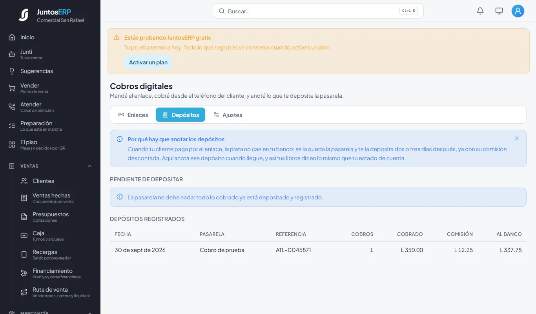Click the COBROS column header

pos(362,234)
